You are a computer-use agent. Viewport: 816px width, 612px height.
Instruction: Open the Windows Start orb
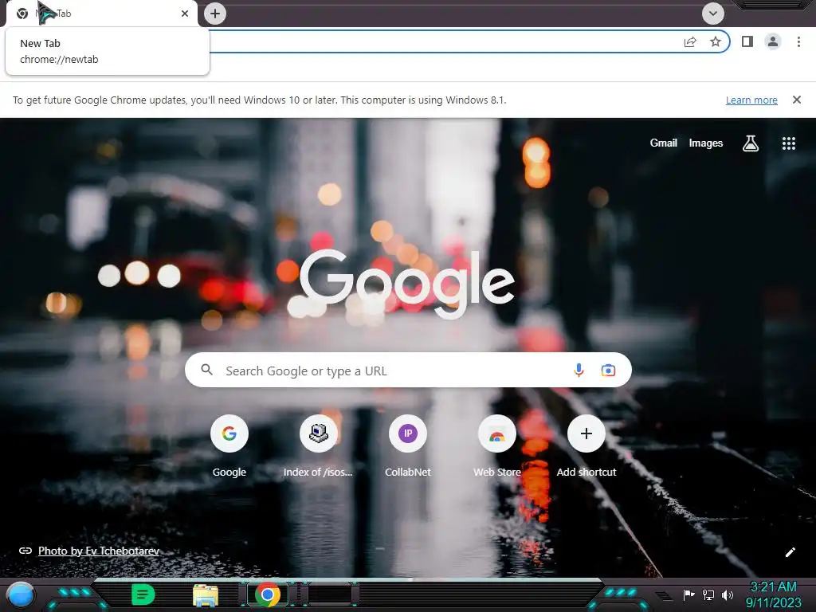(x=20, y=595)
